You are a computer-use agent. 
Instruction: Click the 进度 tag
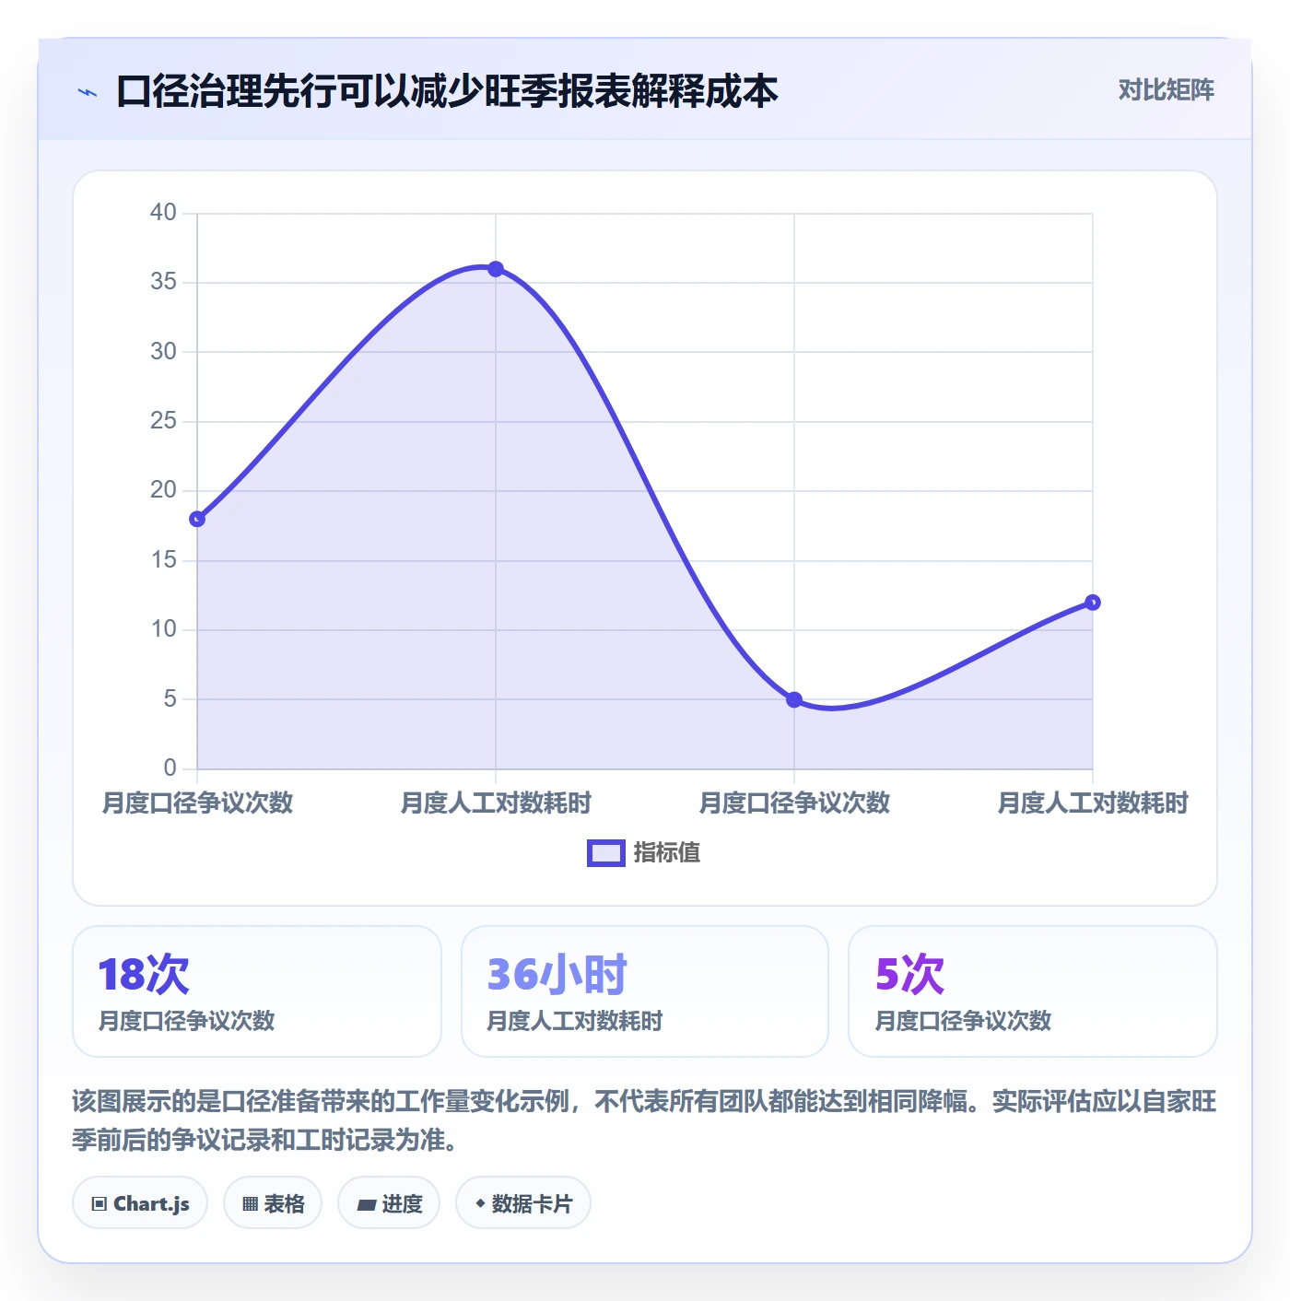click(389, 1202)
